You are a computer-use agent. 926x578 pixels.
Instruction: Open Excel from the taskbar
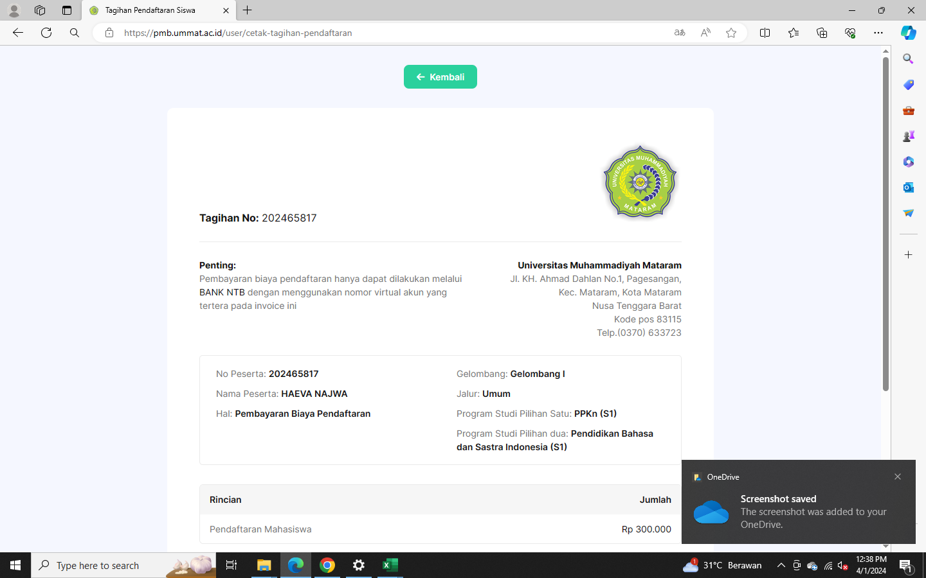click(x=390, y=565)
